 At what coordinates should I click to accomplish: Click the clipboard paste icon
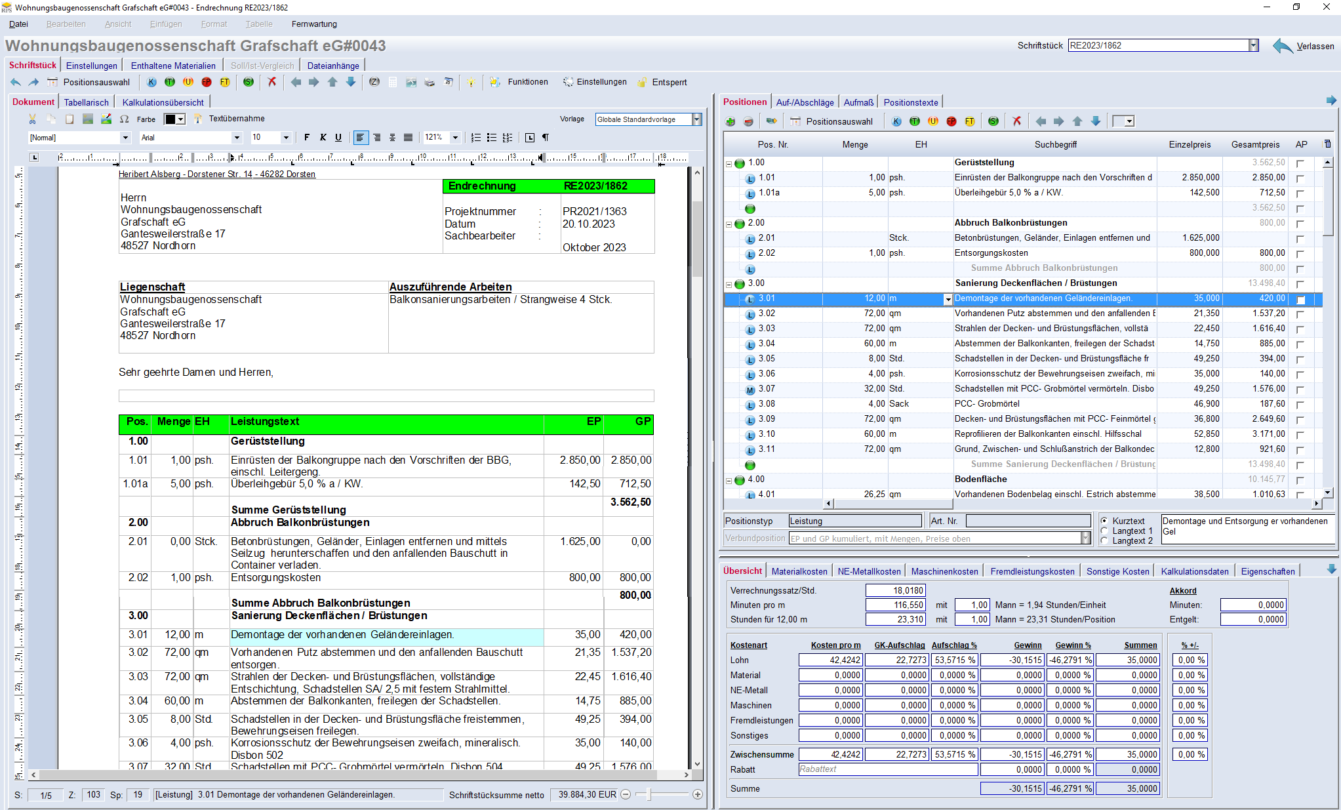click(x=69, y=119)
